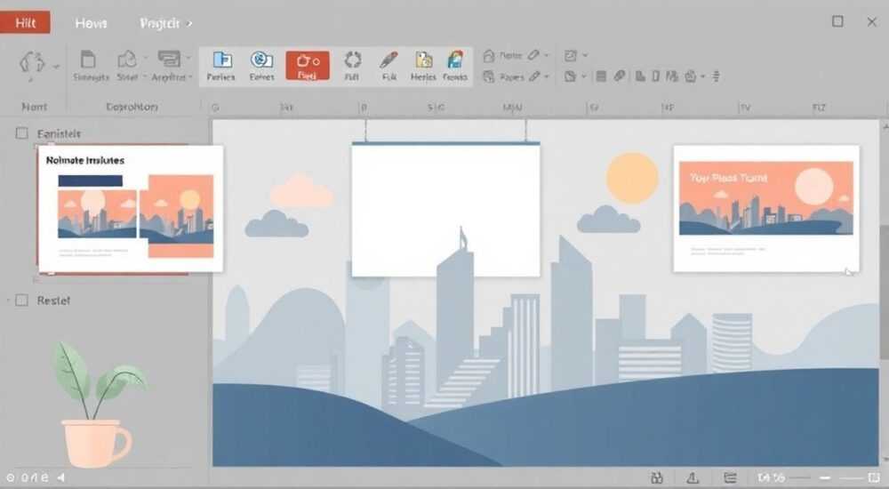Click the fit-to-window icon at the status bar end

pyautogui.click(x=874, y=478)
